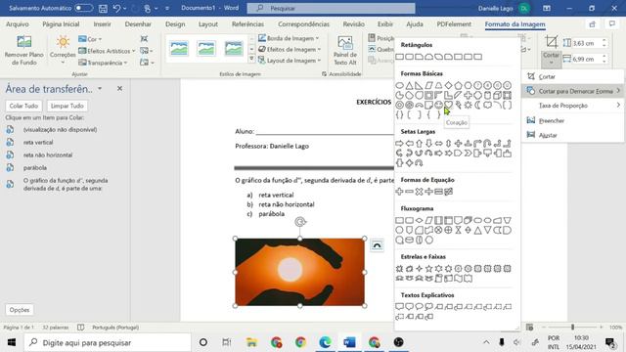This screenshot has height=352, width=626.
Task: Select the third picture style thumbnail
Action: point(234,49)
